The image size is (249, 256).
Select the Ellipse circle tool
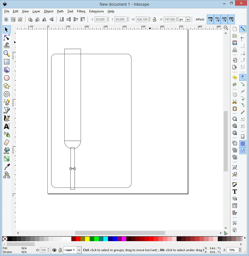7,78
